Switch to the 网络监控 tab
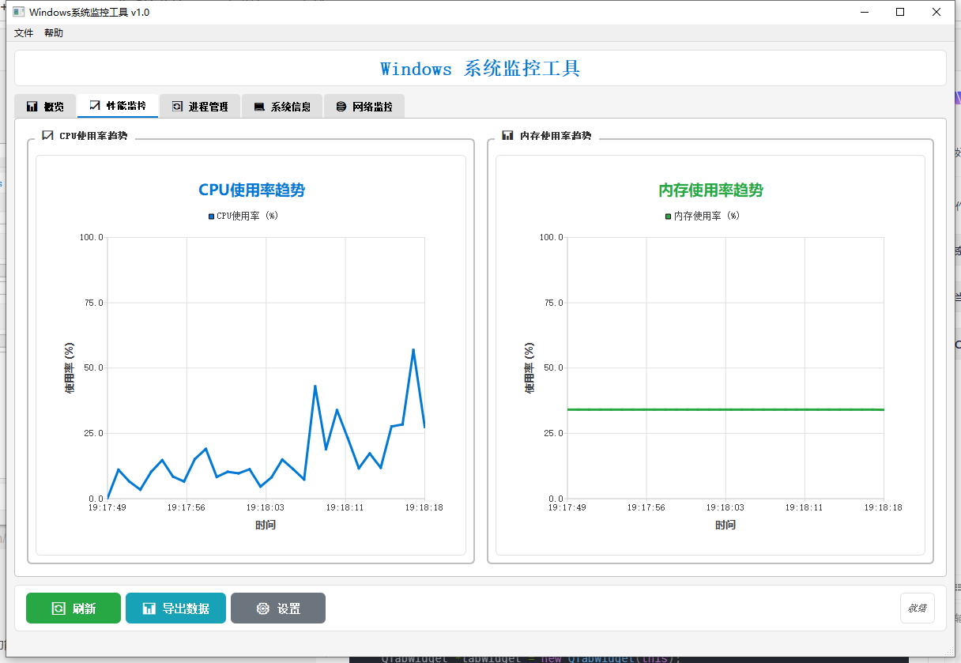Image resolution: width=961 pixels, height=663 pixels. (364, 107)
